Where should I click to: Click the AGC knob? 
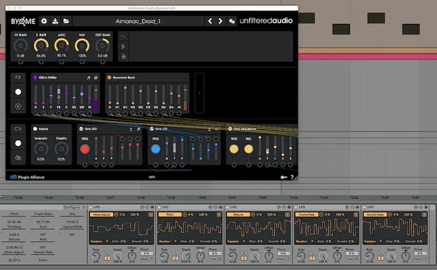[62, 46]
